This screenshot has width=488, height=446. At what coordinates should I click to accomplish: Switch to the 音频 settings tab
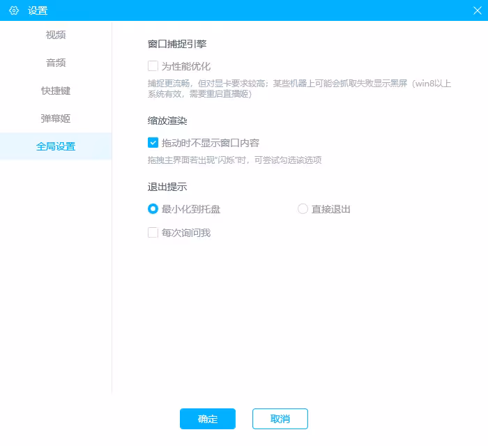pyautogui.click(x=56, y=63)
